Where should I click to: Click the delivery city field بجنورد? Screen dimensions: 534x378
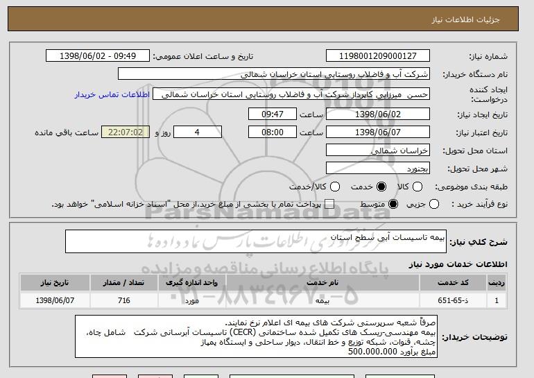(378, 169)
